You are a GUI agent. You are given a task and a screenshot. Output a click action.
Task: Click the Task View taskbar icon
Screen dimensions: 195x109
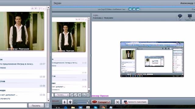[x=58, y=107]
